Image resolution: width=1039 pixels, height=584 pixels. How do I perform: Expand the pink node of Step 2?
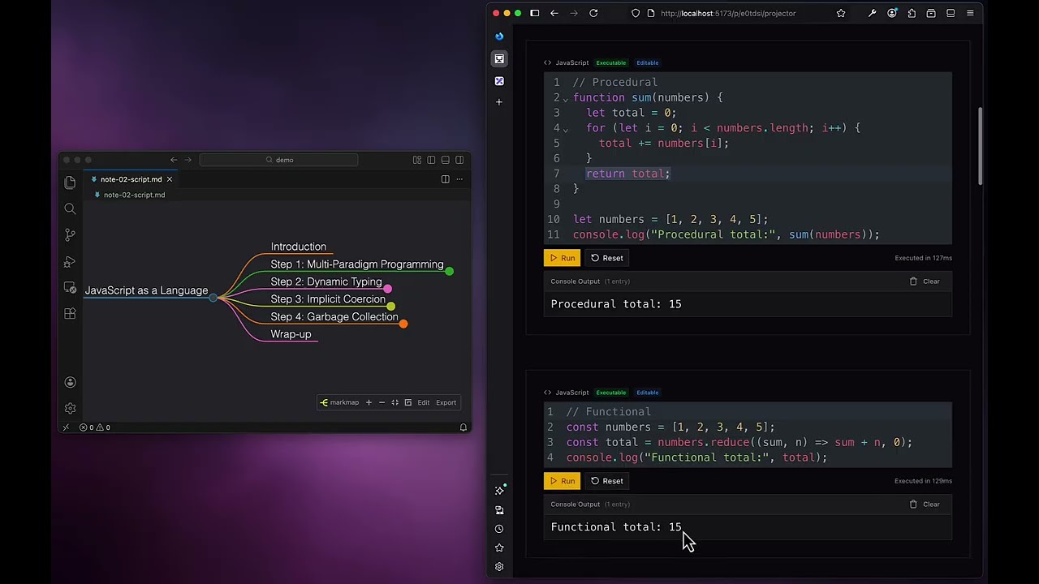388,289
